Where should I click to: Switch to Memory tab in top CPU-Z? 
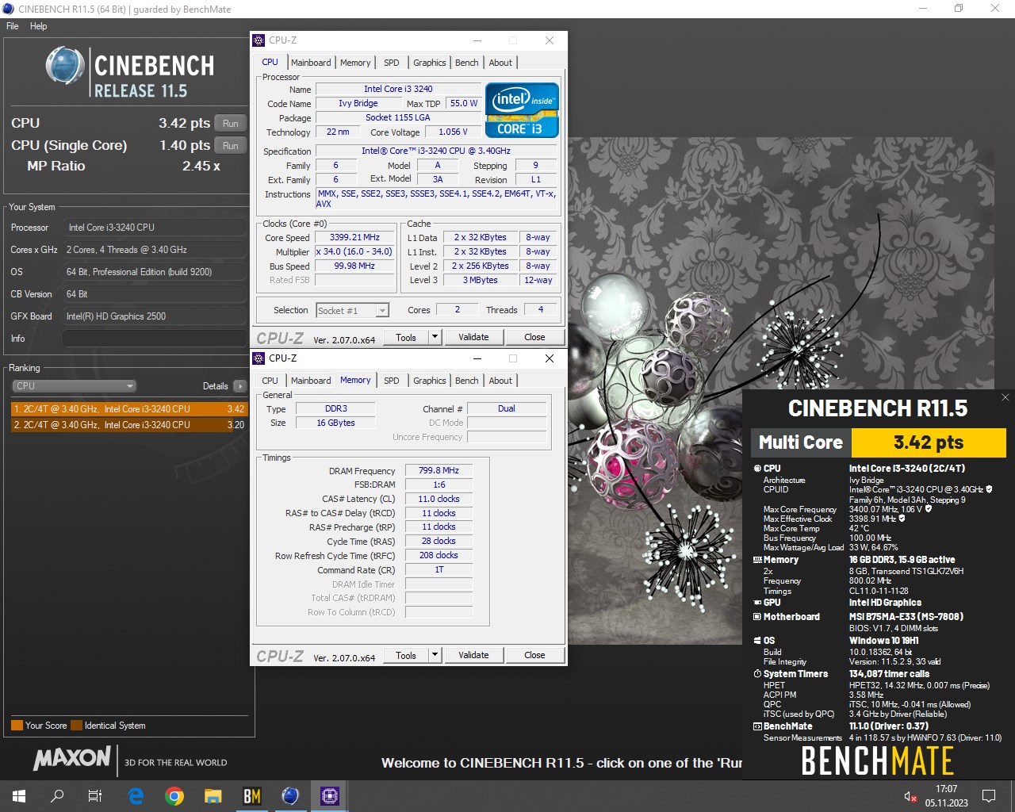[355, 63]
